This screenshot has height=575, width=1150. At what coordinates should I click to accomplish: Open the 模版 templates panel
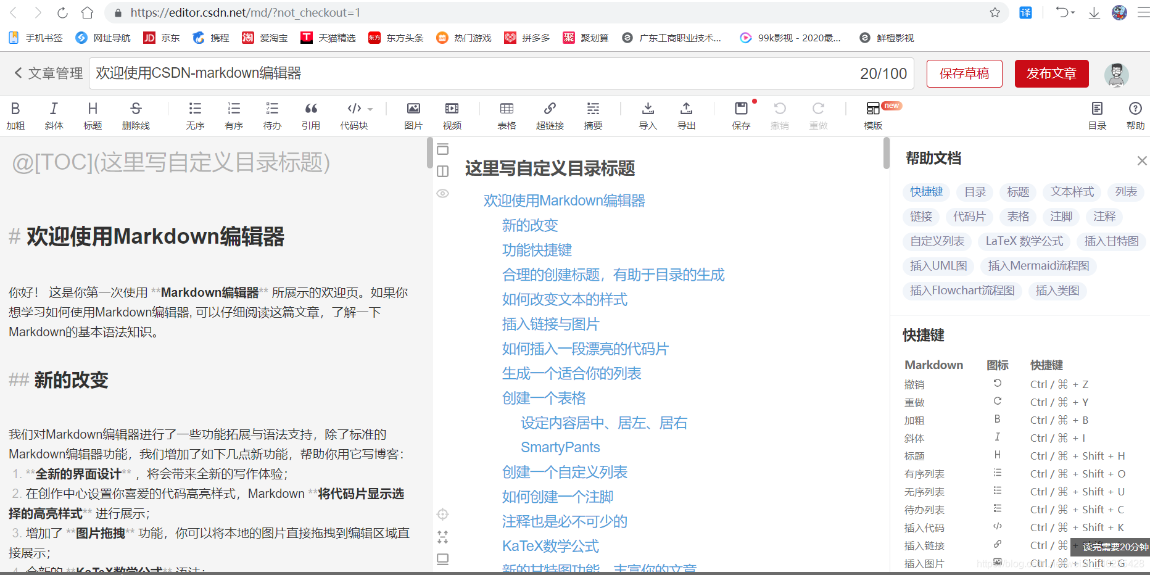873,115
